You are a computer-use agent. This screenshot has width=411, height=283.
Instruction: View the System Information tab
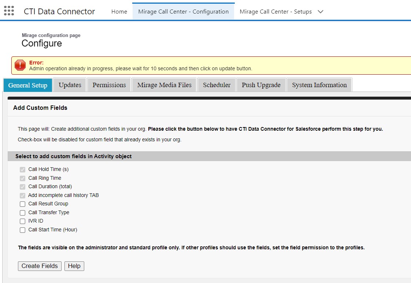pos(319,85)
